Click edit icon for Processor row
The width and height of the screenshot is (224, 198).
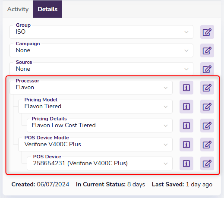[x=207, y=88]
